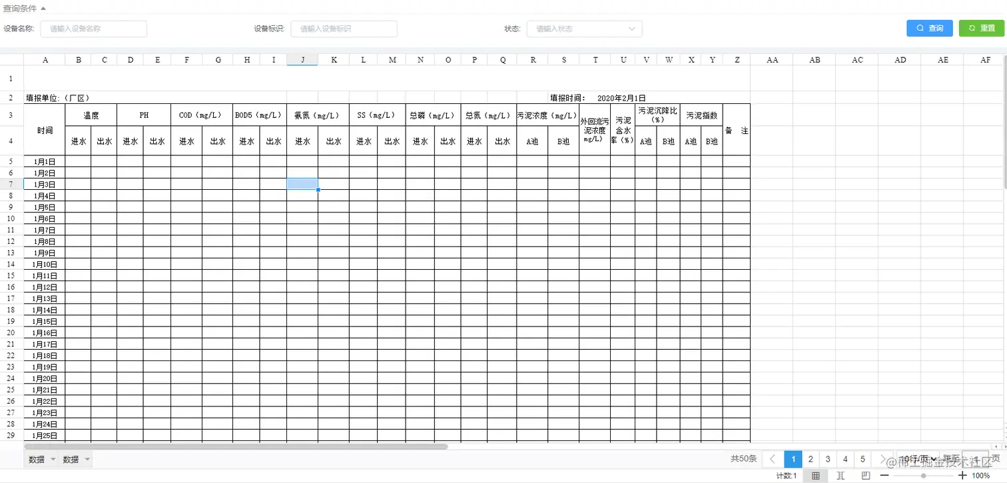Go to previous page arrow
The width and height of the screenshot is (1007, 483).
point(773,459)
